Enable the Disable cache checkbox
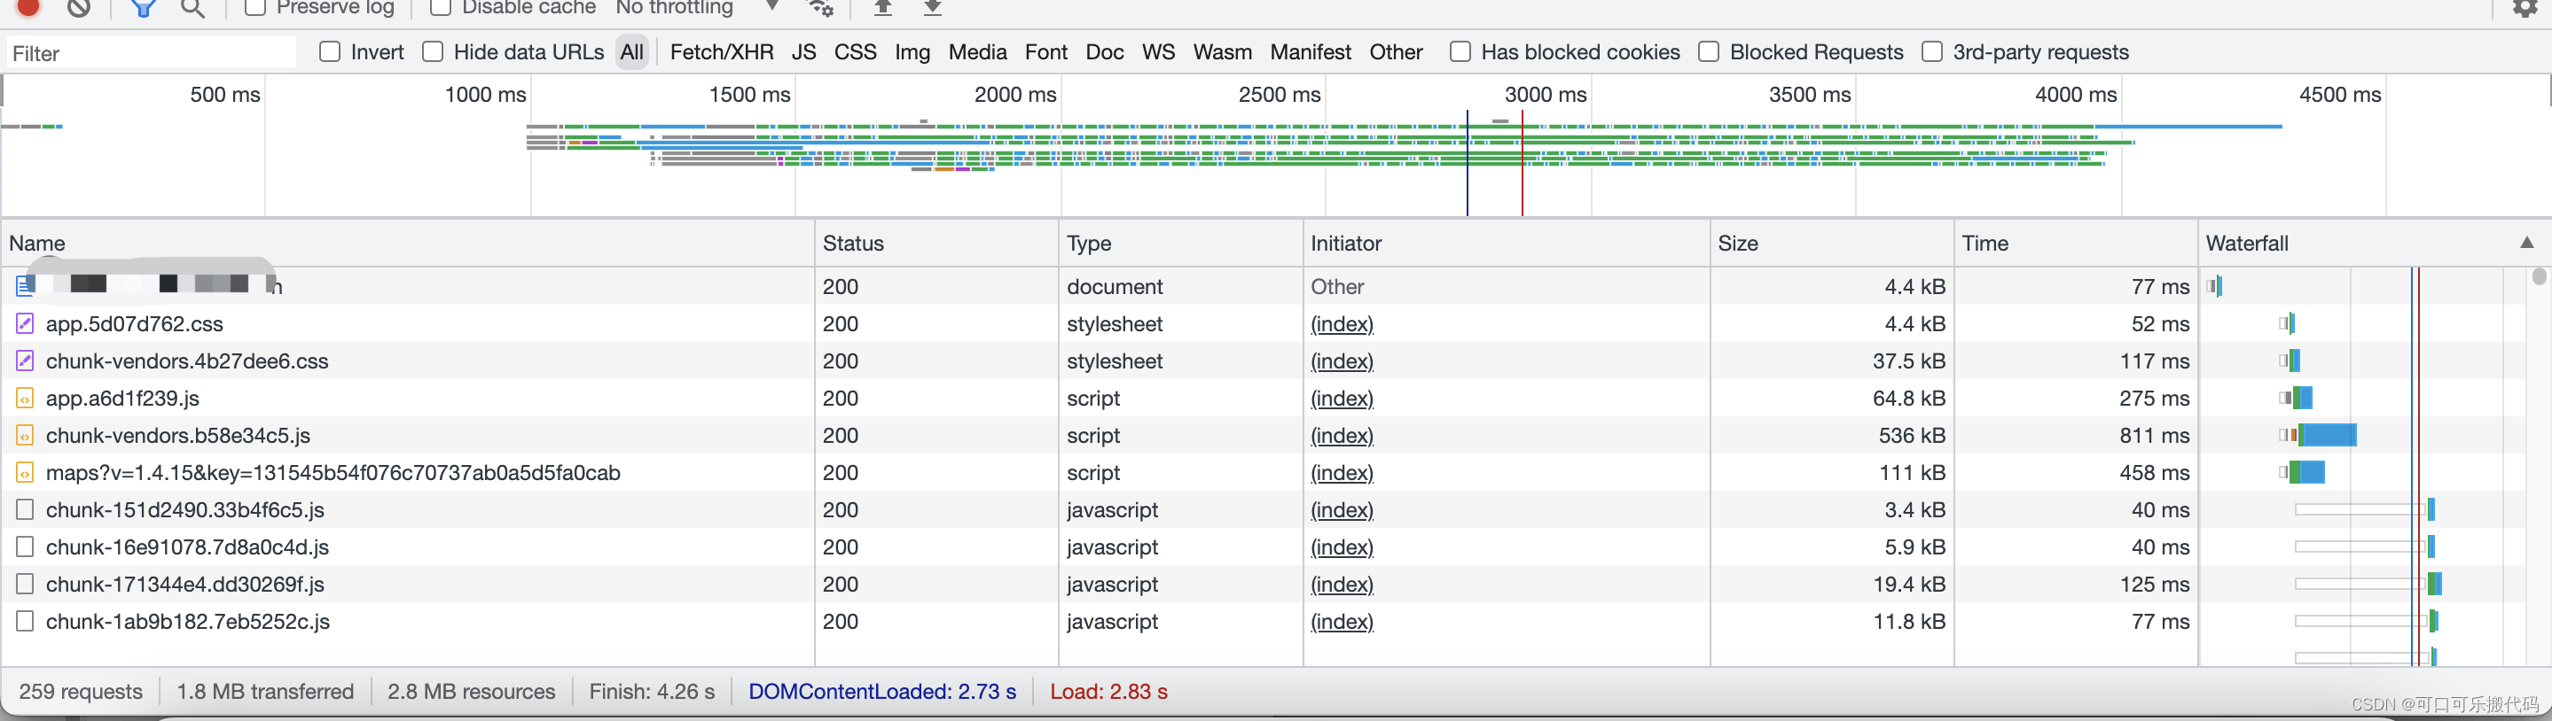Viewport: 2552px width, 721px height. [440, 8]
